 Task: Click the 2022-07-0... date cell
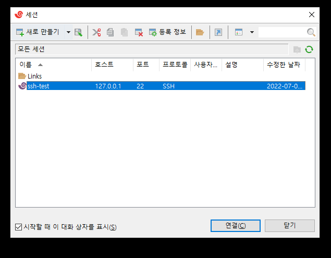click(285, 86)
